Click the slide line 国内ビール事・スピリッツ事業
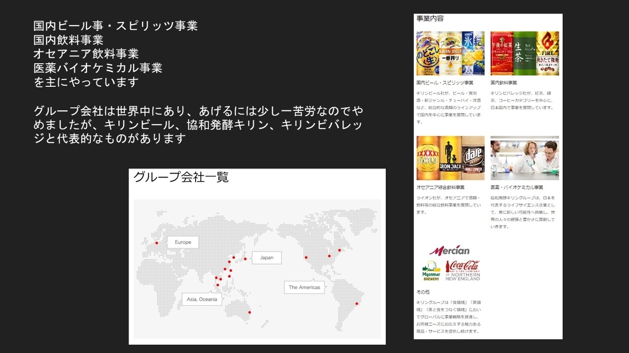The width and height of the screenshot is (629, 353). click(x=115, y=26)
